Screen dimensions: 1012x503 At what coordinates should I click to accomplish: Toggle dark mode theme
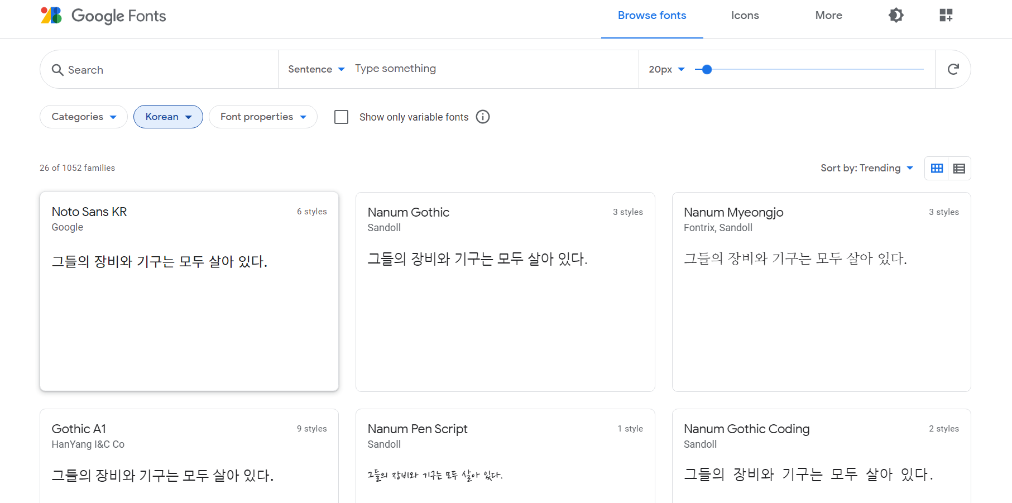896,15
